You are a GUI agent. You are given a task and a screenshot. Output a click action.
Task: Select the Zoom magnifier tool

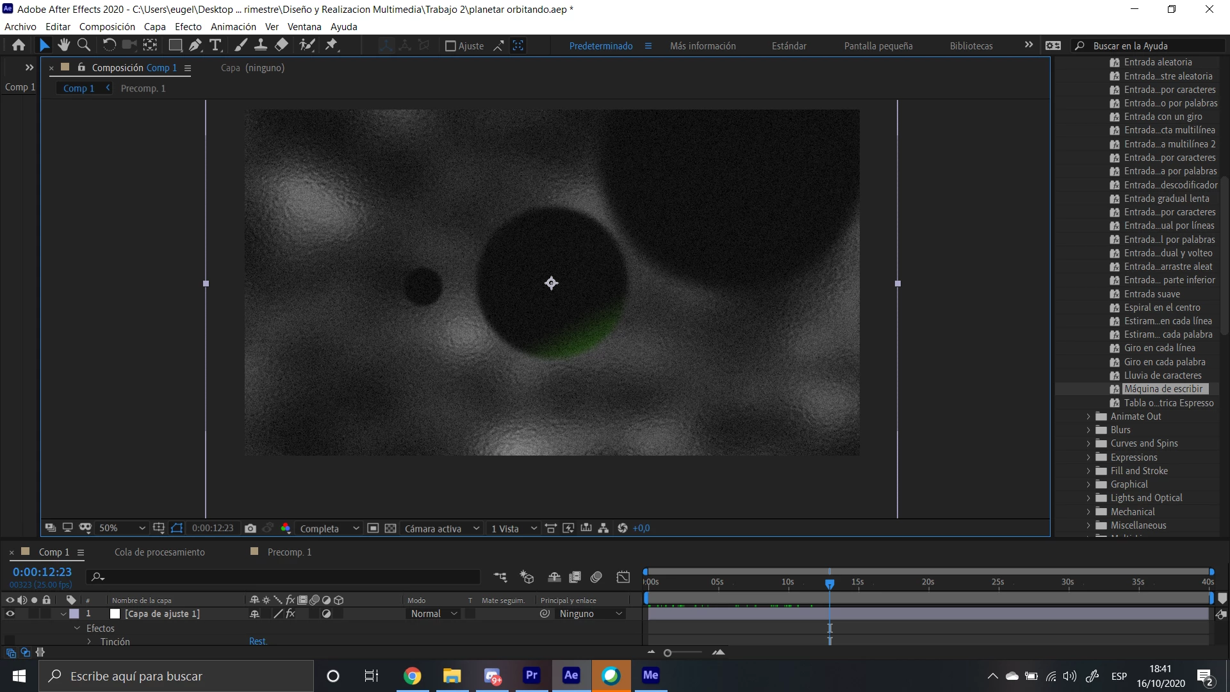(x=83, y=45)
